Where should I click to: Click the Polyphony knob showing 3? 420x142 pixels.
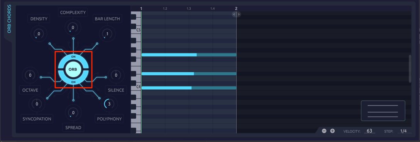pyautogui.click(x=109, y=104)
